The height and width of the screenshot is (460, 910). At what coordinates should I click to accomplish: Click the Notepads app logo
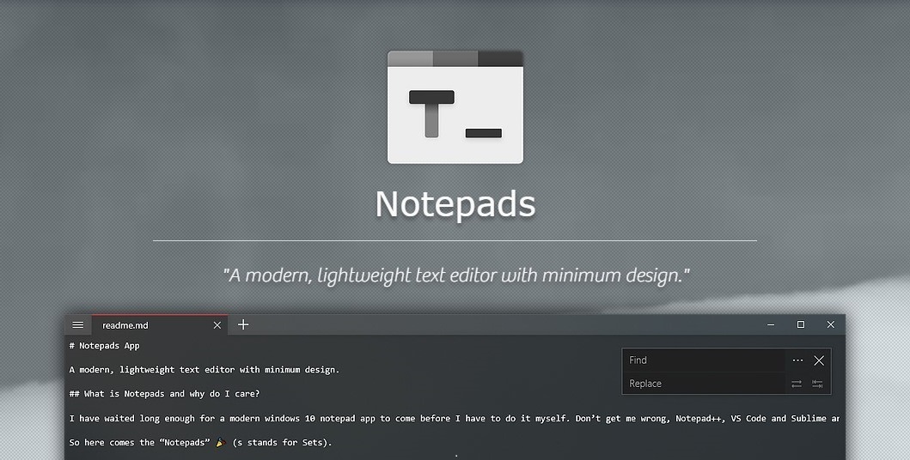pyautogui.click(x=455, y=107)
